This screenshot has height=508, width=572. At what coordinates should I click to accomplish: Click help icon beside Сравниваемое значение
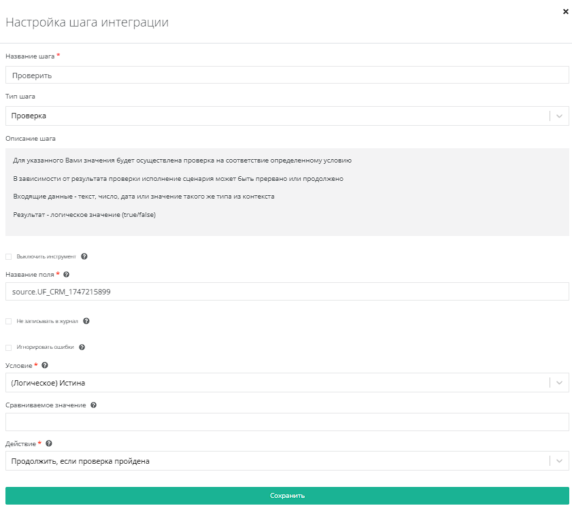[x=93, y=405]
